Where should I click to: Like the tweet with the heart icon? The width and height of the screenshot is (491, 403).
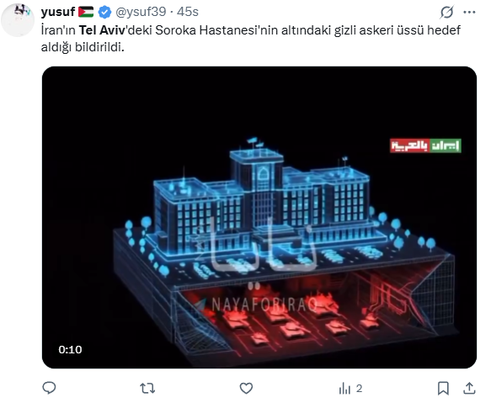(x=246, y=389)
